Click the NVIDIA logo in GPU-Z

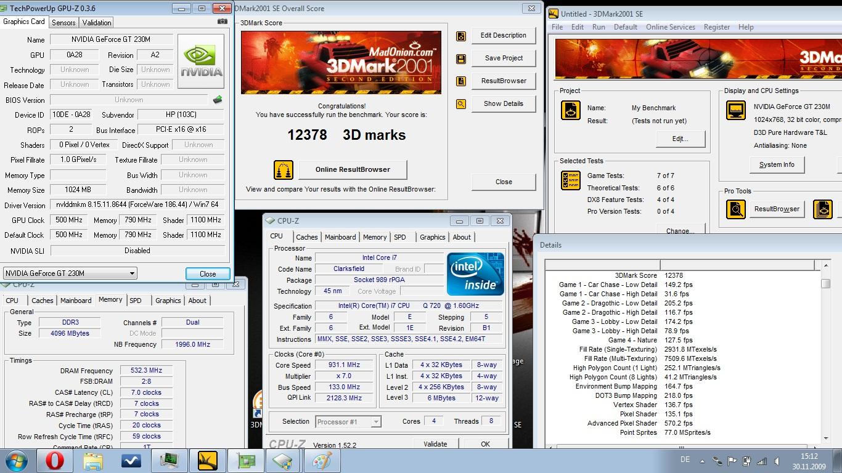[202, 61]
